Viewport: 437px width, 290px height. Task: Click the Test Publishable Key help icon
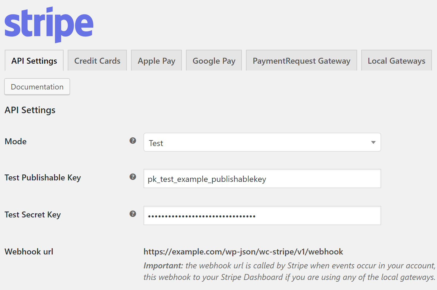coord(133,177)
